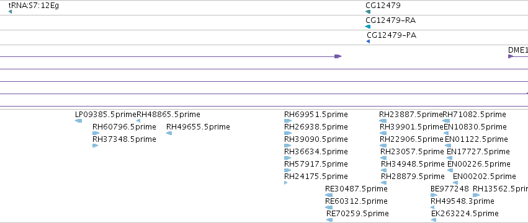Click the RH60796.5prime feature arrow
Viewport: 528px width, 223px height.
click(x=96, y=133)
